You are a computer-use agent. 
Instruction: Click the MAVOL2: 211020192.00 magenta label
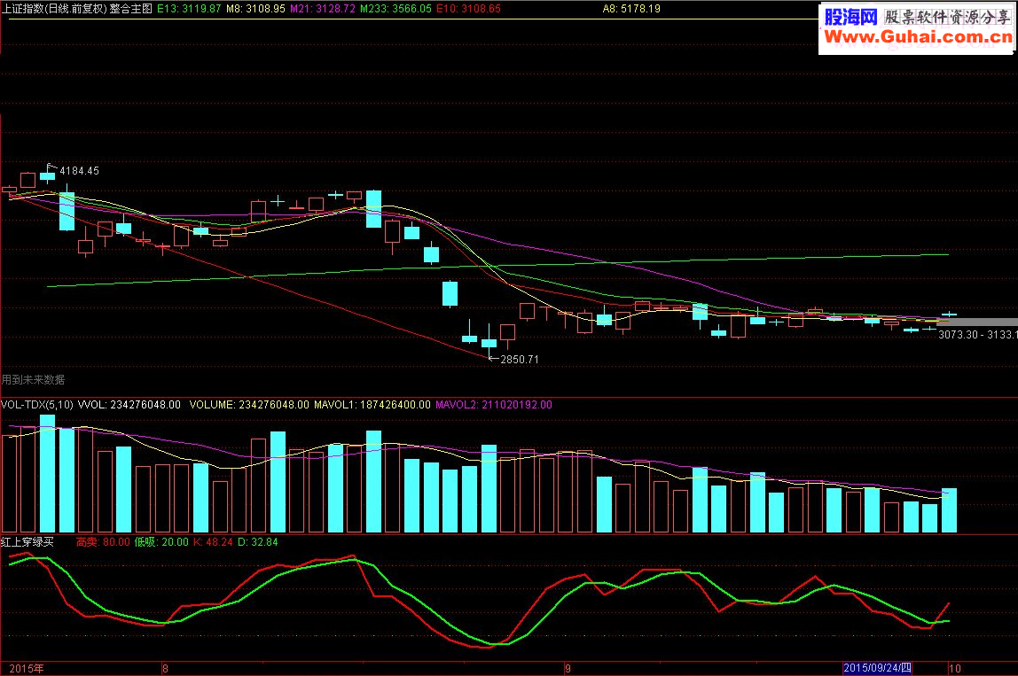[493, 404]
